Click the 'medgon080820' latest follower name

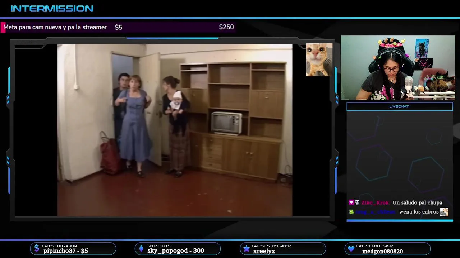click(383, 251)
